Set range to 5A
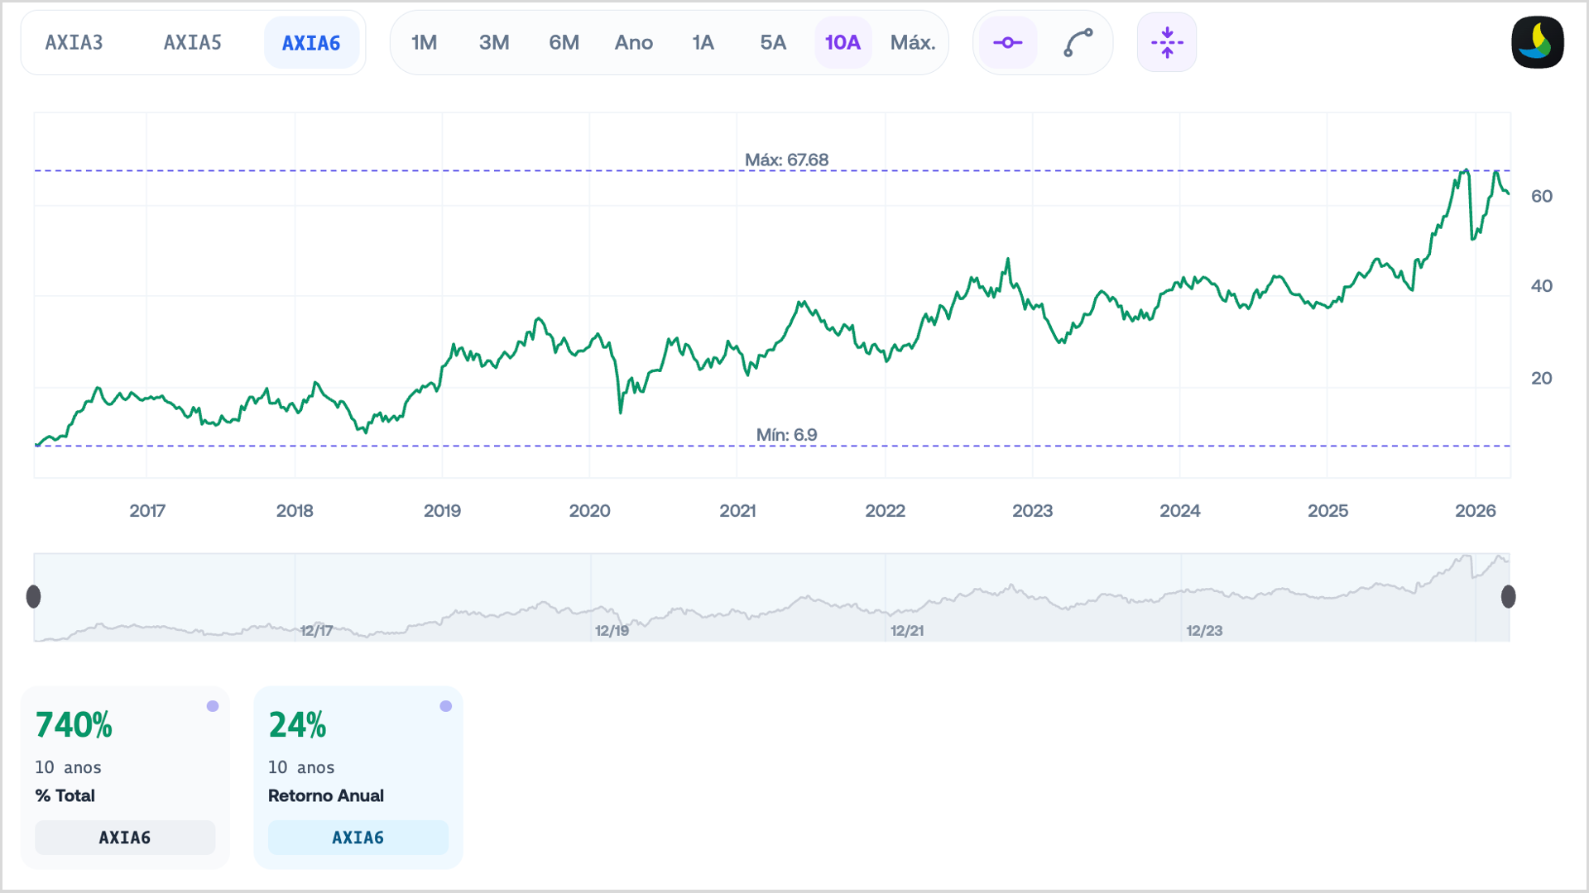The width and height of the screenshot is (1589, 893). 773,43
